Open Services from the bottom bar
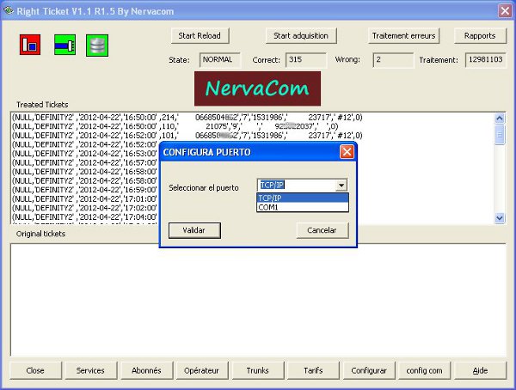 90,370
